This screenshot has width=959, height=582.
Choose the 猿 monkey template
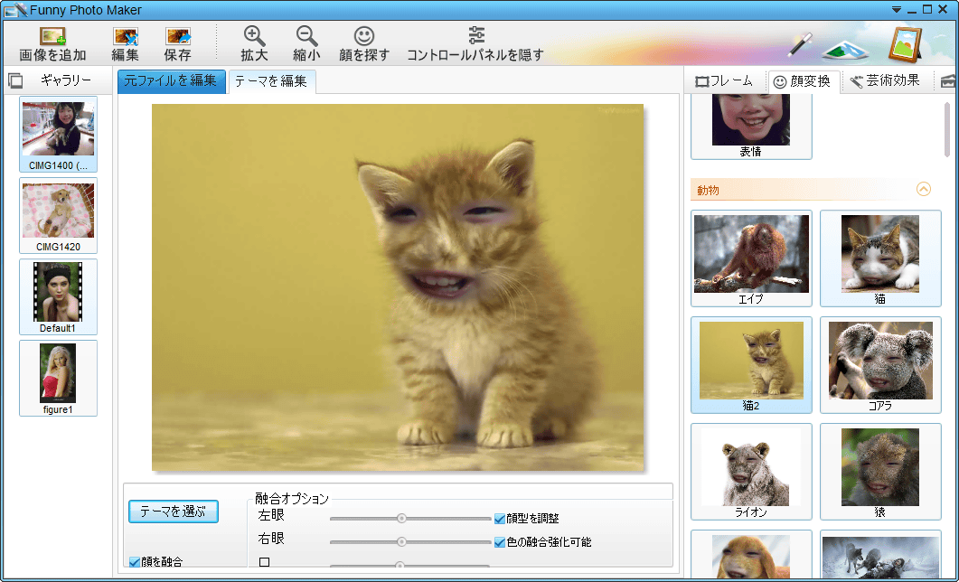[880, 472]
